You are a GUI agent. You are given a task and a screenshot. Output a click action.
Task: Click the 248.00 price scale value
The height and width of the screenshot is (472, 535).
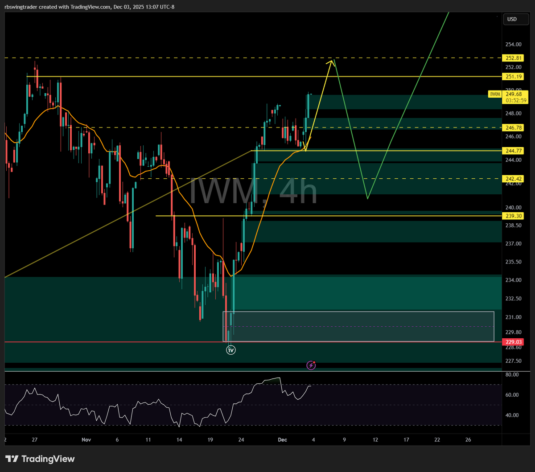pos(513,113)
